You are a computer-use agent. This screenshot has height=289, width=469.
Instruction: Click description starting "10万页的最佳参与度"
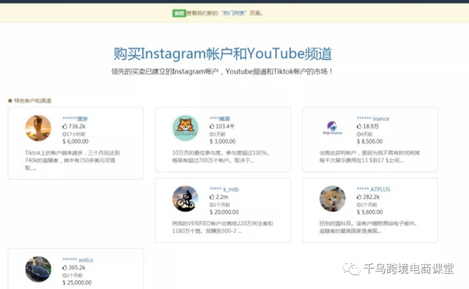(221, 157)
